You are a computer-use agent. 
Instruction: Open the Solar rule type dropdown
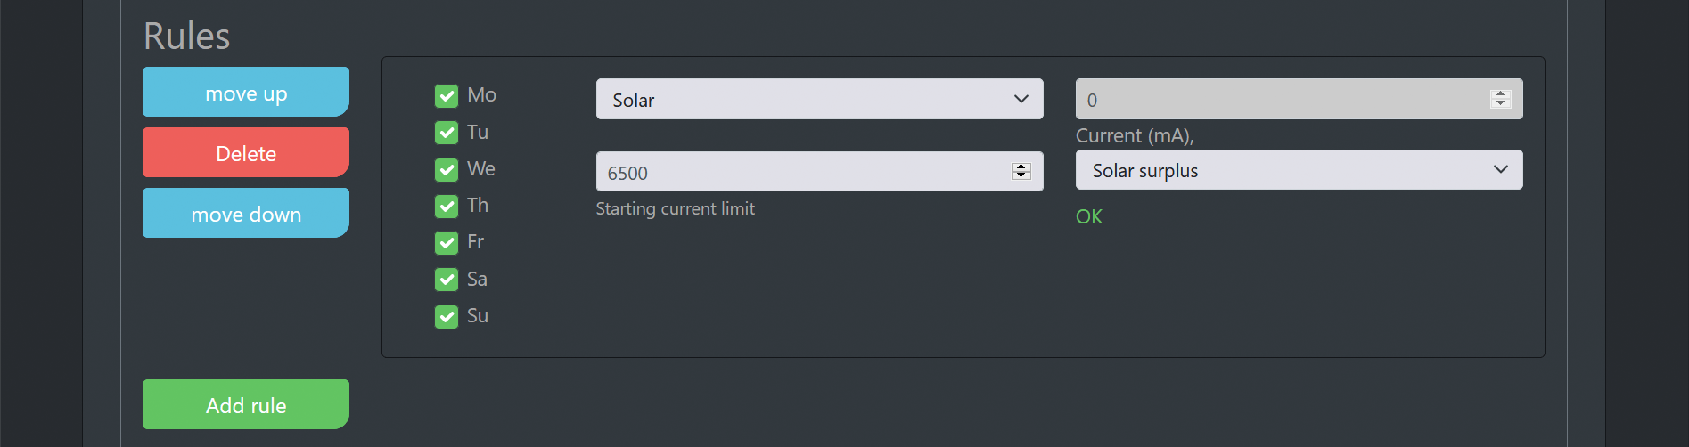point(819,99)
